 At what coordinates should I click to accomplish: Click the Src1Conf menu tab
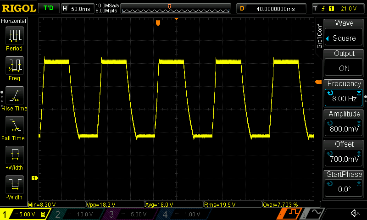tap(319, 36)
